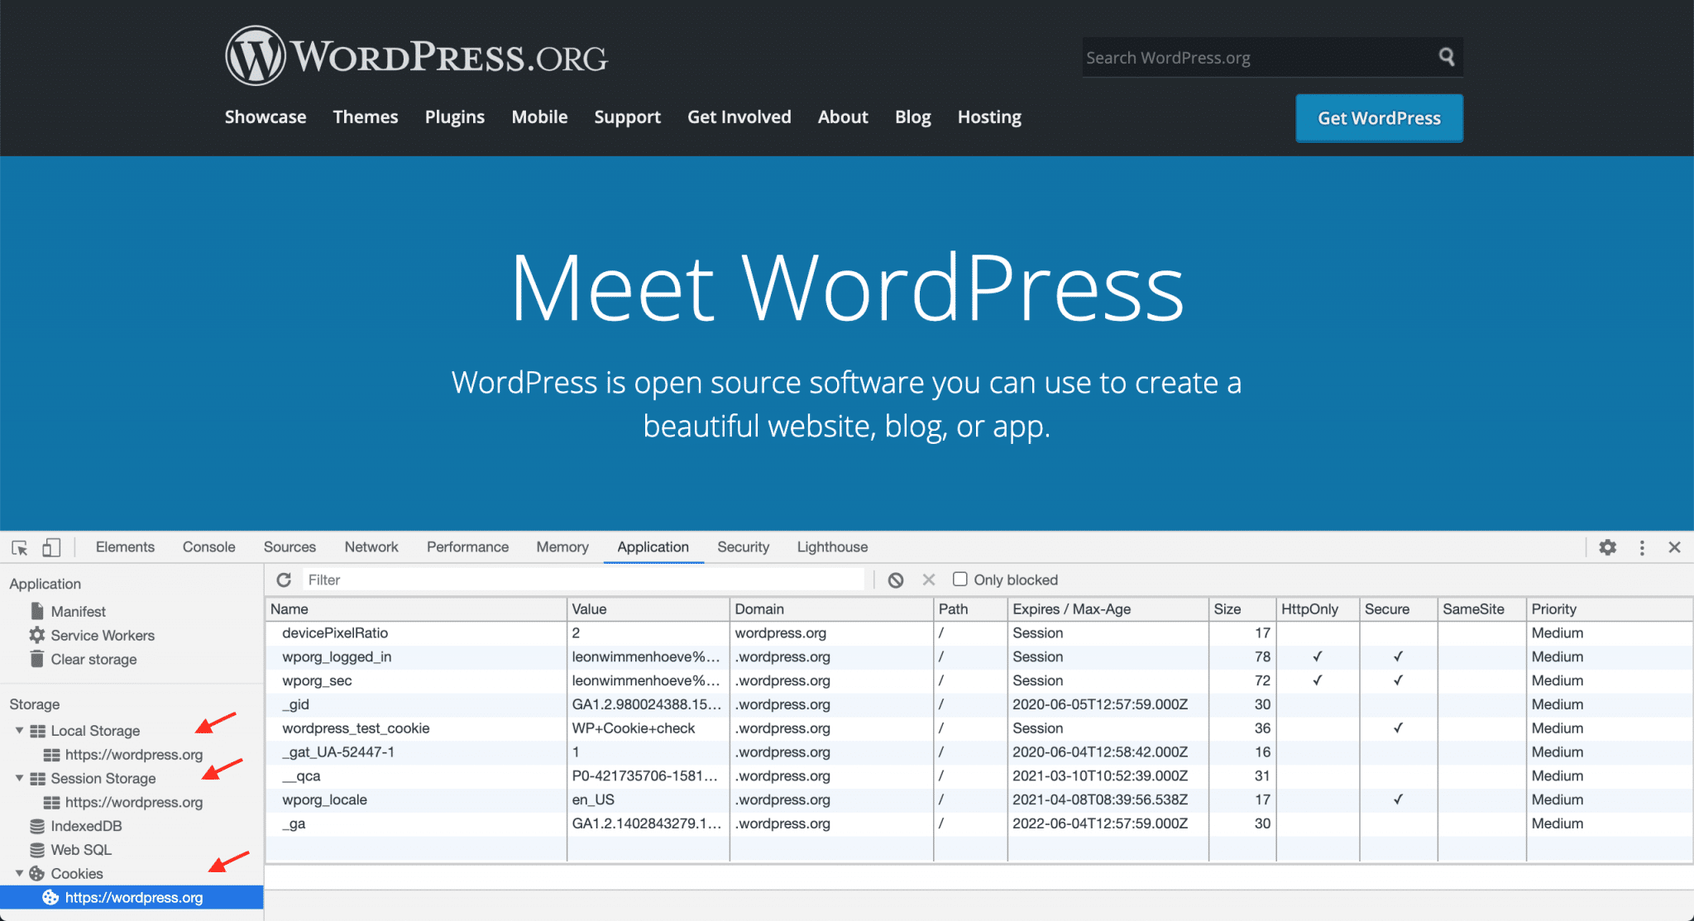Collapse the Cookies tree node
Screen dimensions: 1694x921
[19, 874]
